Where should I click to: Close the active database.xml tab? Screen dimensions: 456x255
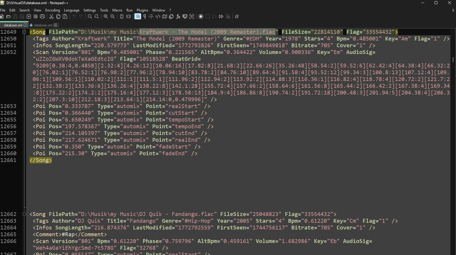point(26,25)
